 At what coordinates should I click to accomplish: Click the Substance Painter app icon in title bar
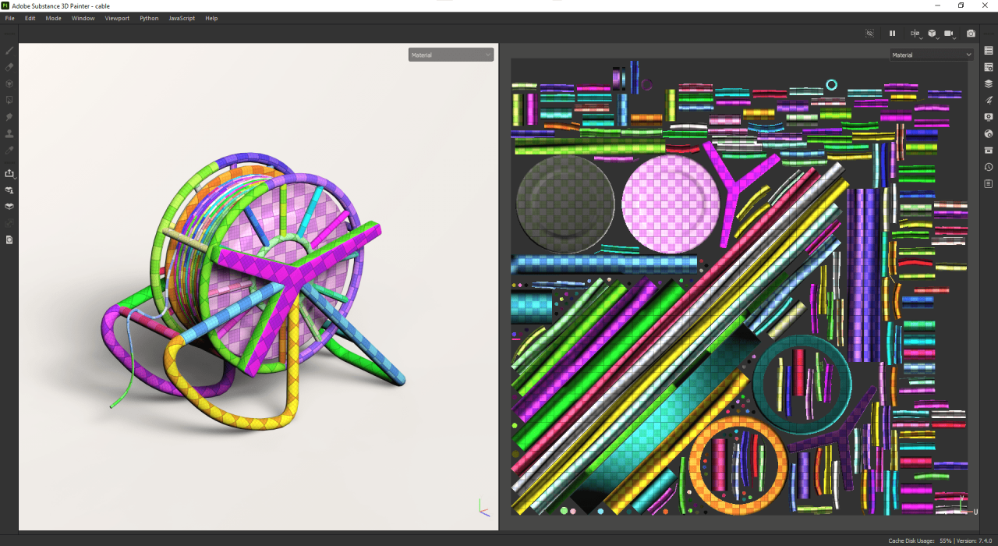coord(5,5)
